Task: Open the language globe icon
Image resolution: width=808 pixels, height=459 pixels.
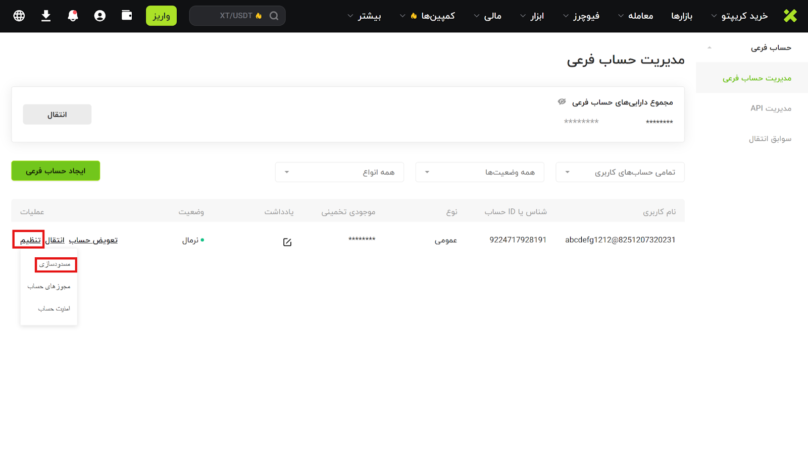Action: (19, 16)
